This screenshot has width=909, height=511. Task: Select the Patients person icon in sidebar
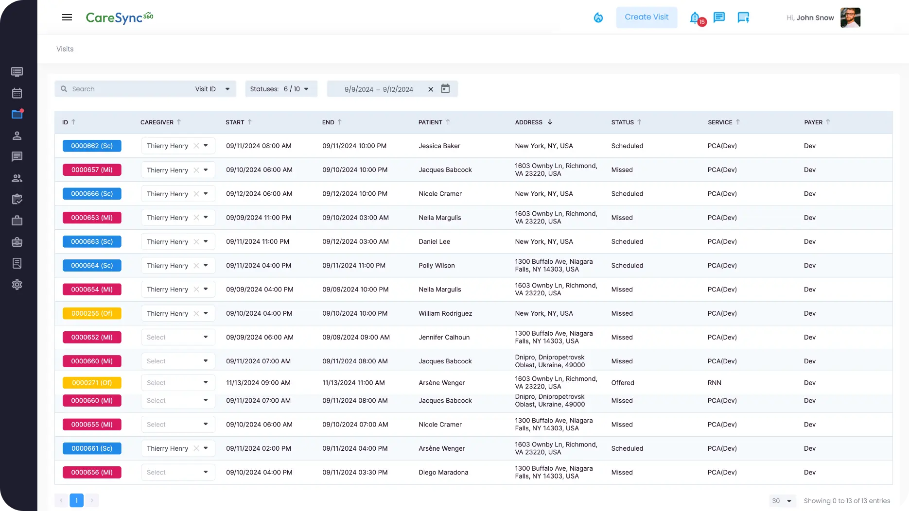tap(17, 136)
